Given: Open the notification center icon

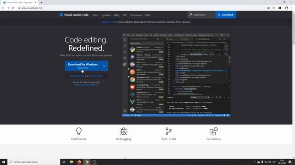Looking at the screenshot, I should point(290,162).
